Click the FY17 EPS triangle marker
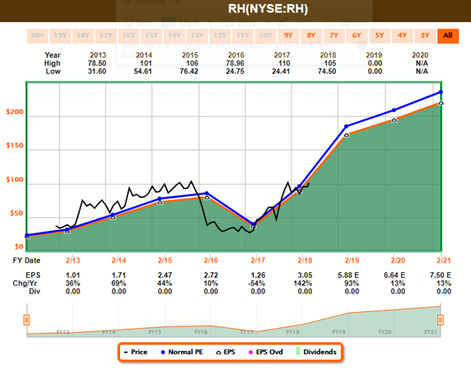This screenshot has height=373, width=471. pos(253,227)
